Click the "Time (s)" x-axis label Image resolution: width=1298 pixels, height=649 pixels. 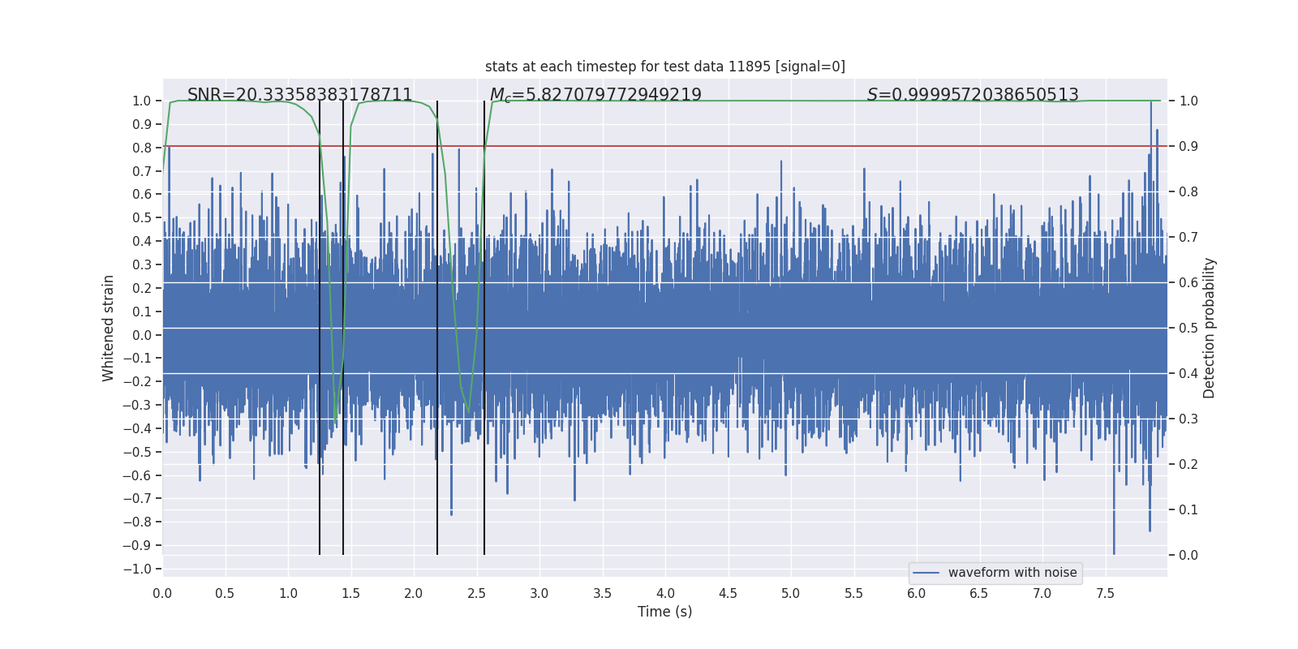tap(664, 612)
